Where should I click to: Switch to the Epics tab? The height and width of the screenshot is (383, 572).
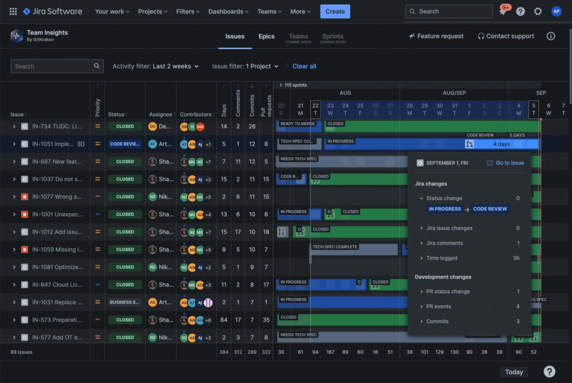pos(266,36)
